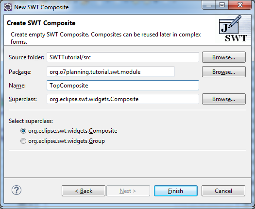Focus the Source folder text field

[123, 57]
